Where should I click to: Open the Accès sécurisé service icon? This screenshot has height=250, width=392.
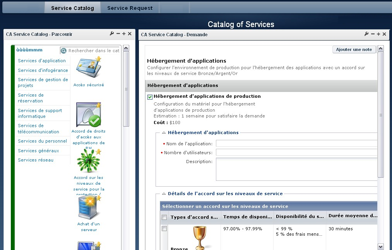[89, 68]
